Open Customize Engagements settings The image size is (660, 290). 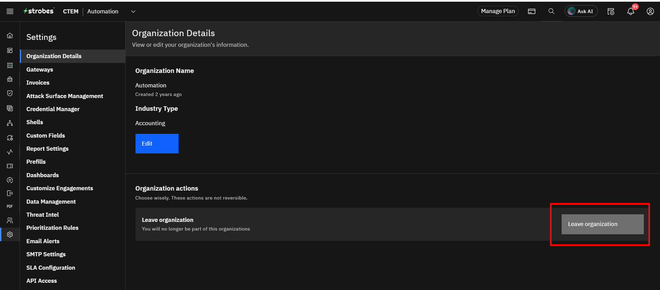coord(60,188)
